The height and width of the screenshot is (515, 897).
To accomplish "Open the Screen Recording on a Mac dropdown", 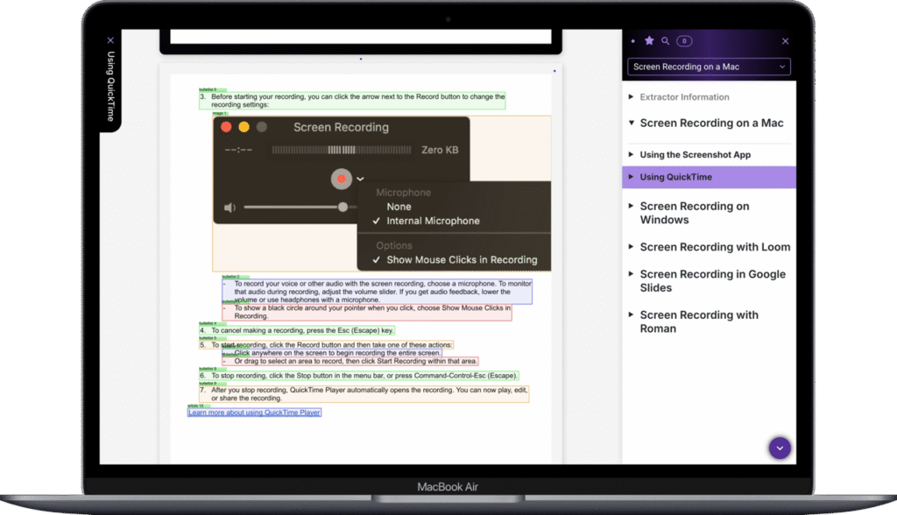I will [709, 67].
